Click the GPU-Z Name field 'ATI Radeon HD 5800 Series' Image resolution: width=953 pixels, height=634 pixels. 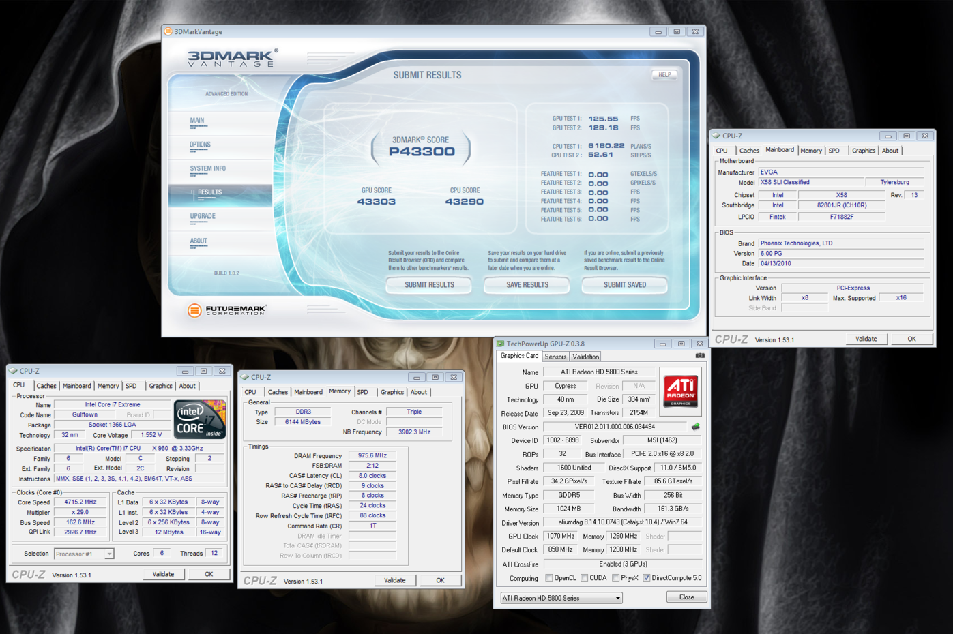coord(599,372)
